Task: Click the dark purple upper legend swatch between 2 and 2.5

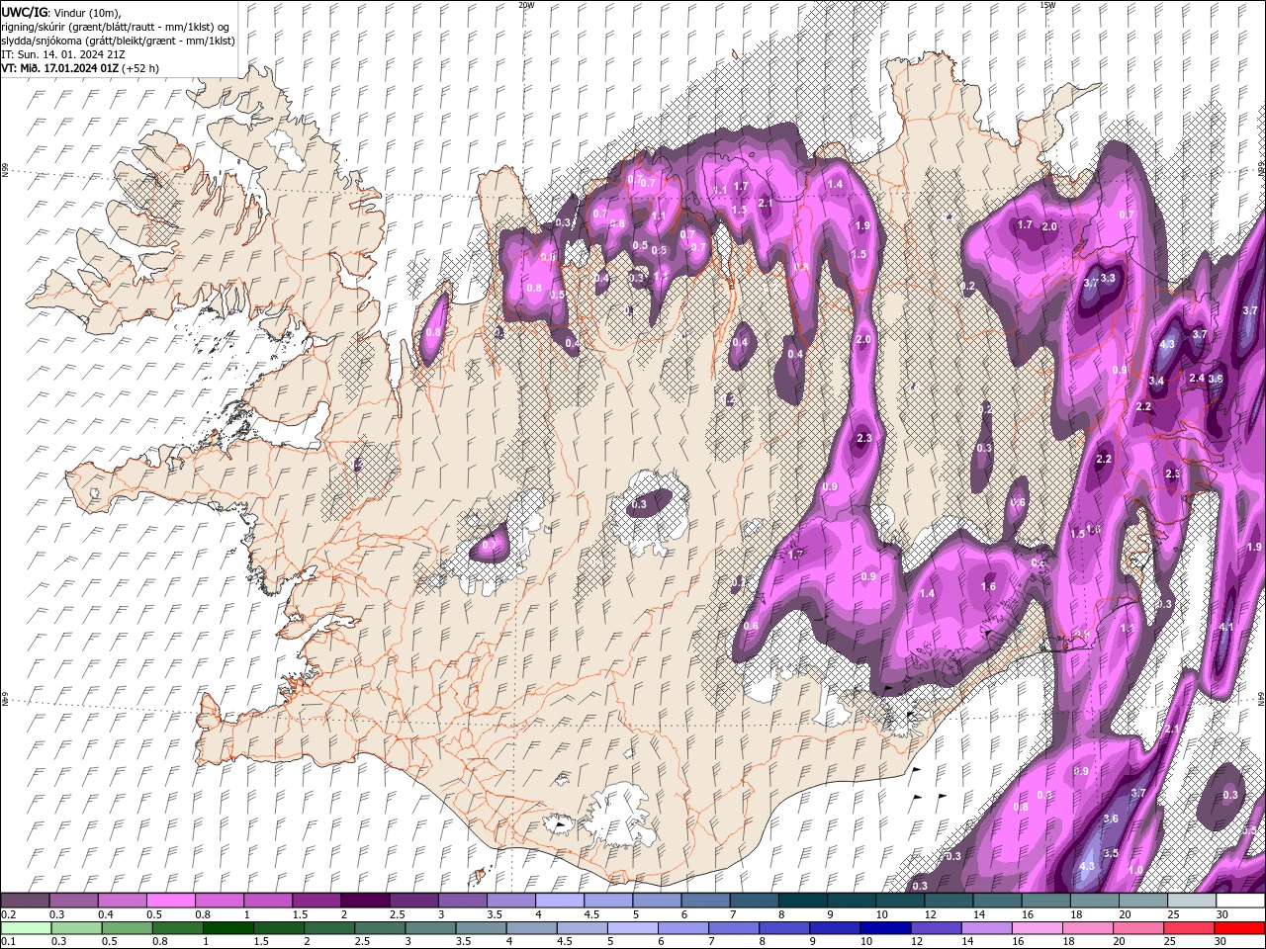Action: click(x=365, y=901)
